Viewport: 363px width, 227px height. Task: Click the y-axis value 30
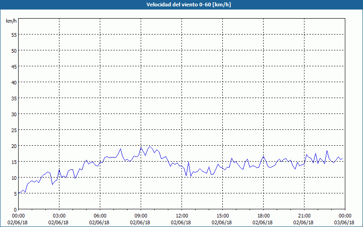pyautogui.click(x=14, y=114)
